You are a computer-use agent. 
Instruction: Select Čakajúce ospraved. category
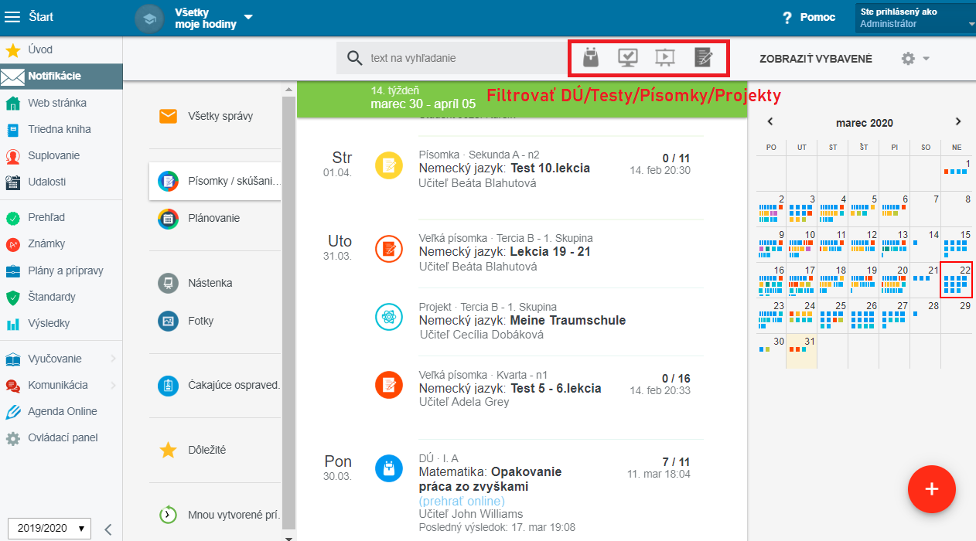[x=215, y=385]
